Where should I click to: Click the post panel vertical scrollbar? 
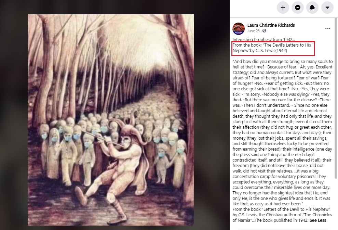pos(336,98)
